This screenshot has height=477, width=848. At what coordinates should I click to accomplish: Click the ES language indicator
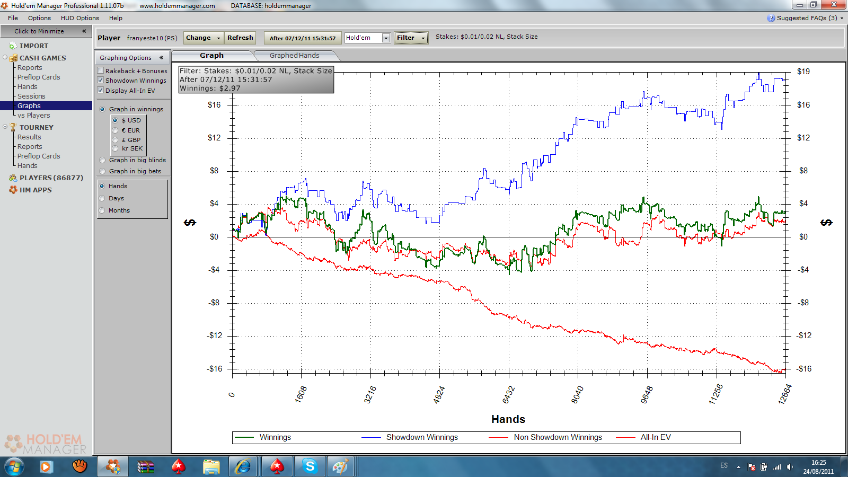[x=724, y=465]
